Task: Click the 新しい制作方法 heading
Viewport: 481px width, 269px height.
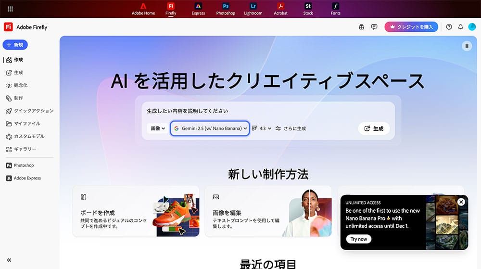Action: 268,174
